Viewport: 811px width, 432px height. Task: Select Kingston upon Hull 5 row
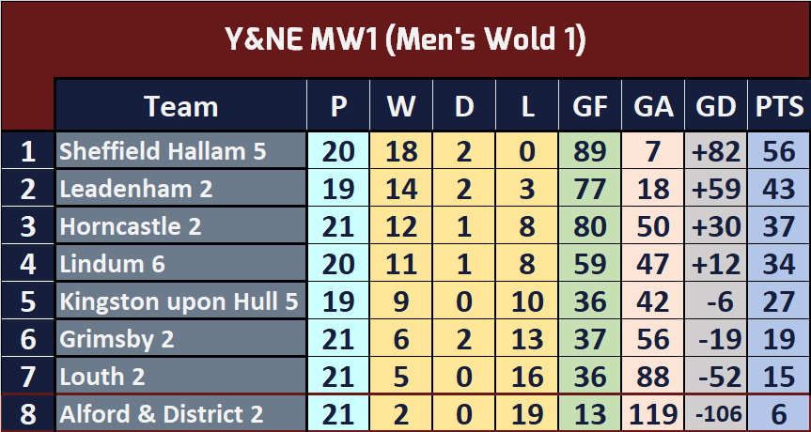pyautogui.click(x=406, y=301)
